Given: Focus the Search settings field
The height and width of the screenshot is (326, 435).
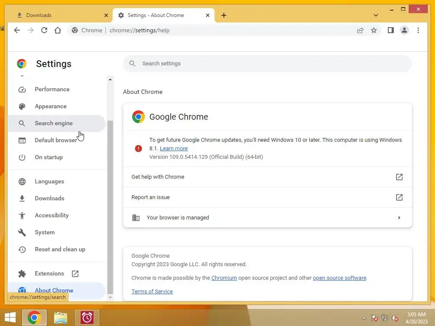Looking at the screenshot, I should click(268, 64).
